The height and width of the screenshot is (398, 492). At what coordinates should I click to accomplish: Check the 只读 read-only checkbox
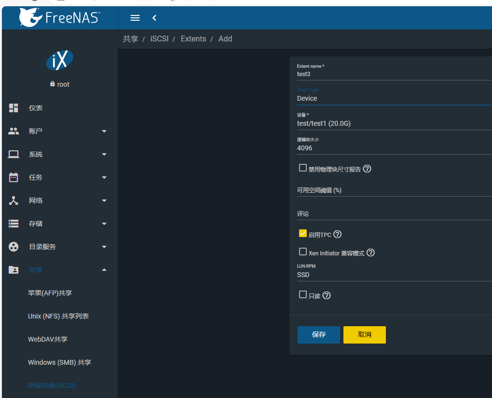303,294
